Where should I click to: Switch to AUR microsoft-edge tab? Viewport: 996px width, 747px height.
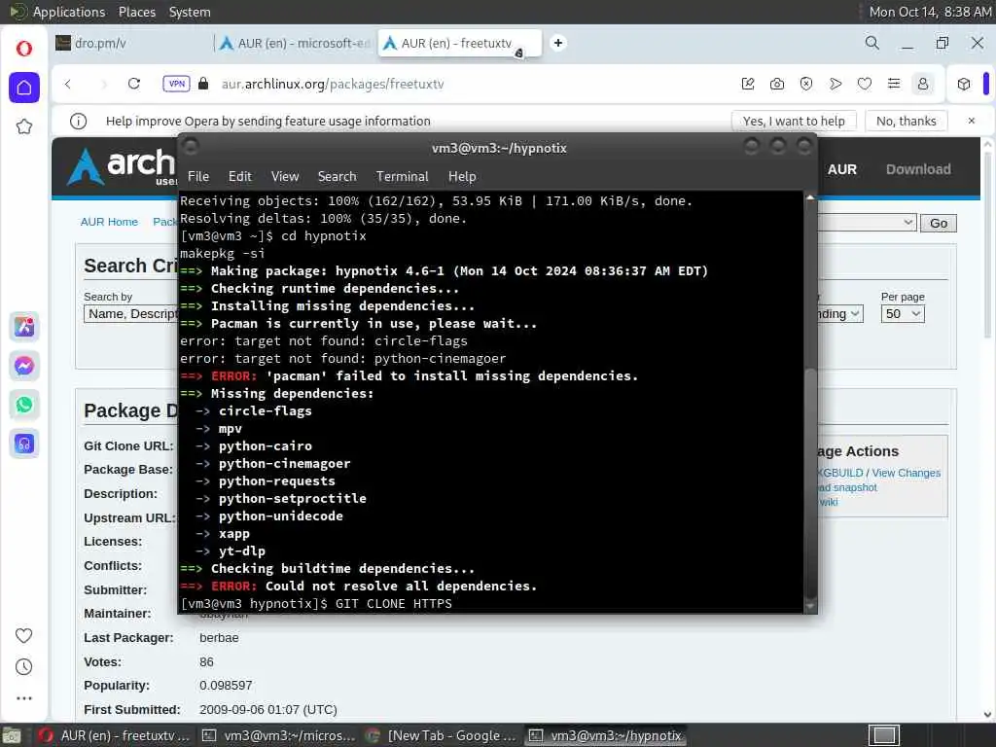click(x=296, y=43)
